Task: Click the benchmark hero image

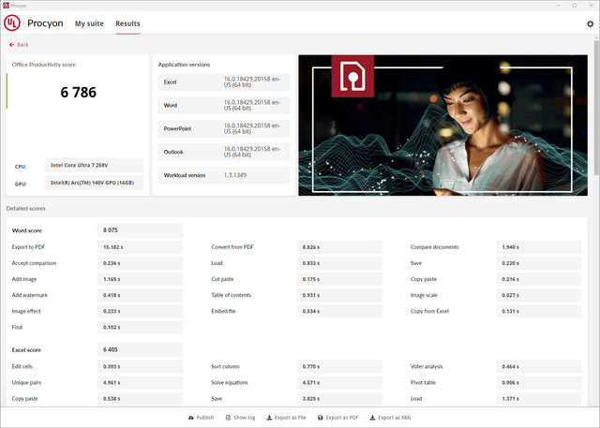Action: click(442, 125)
